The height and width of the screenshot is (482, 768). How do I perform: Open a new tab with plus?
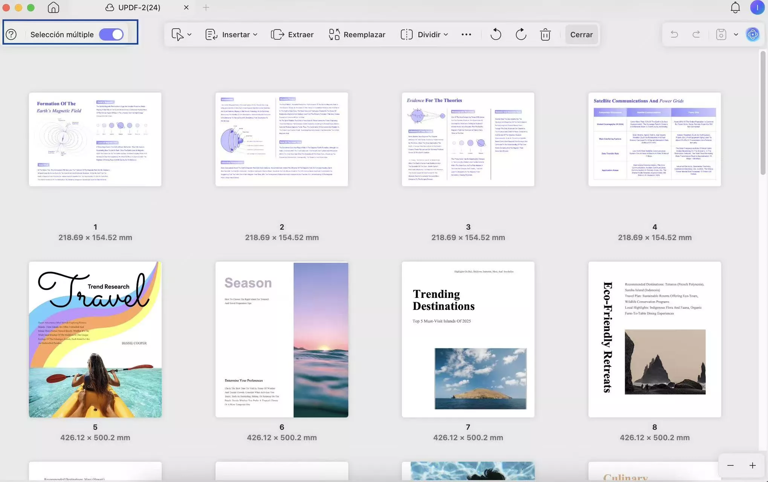click(x=206, y=8)
